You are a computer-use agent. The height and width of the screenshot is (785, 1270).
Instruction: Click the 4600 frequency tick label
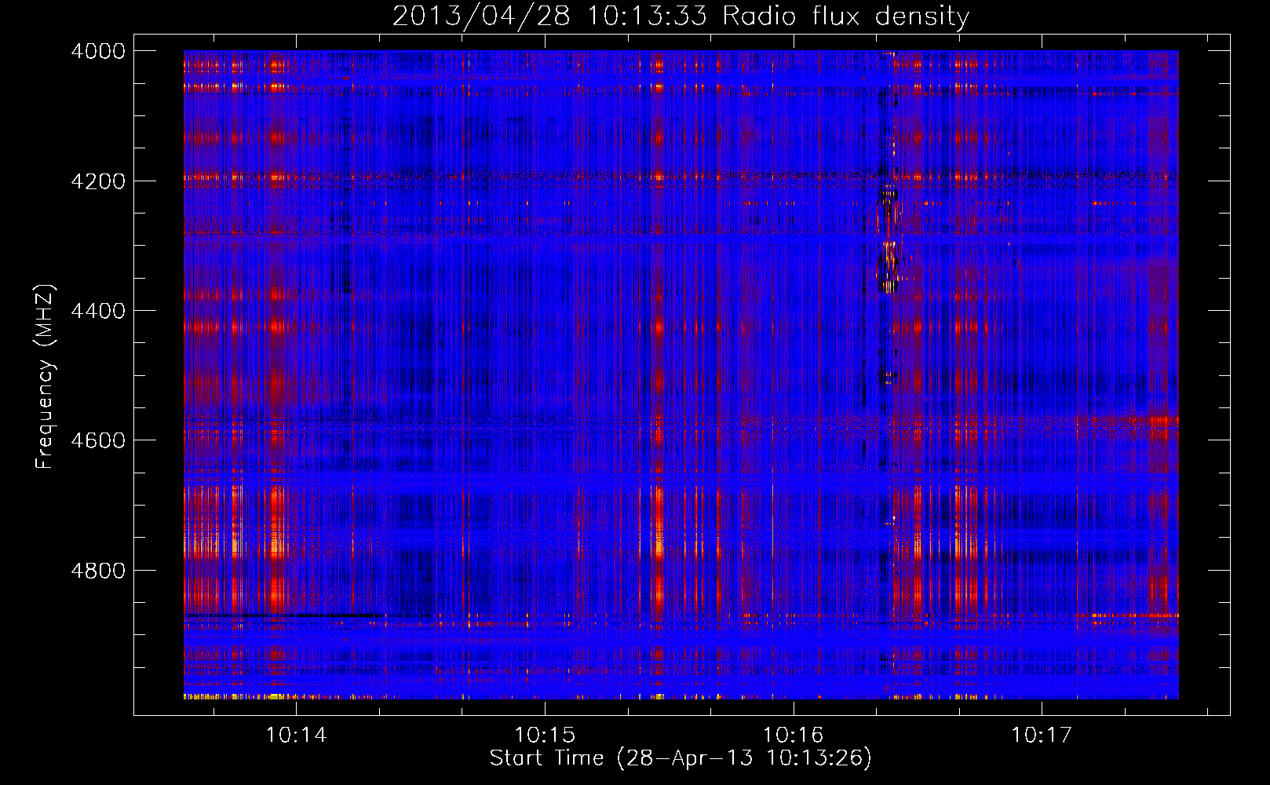pos(98,440)
